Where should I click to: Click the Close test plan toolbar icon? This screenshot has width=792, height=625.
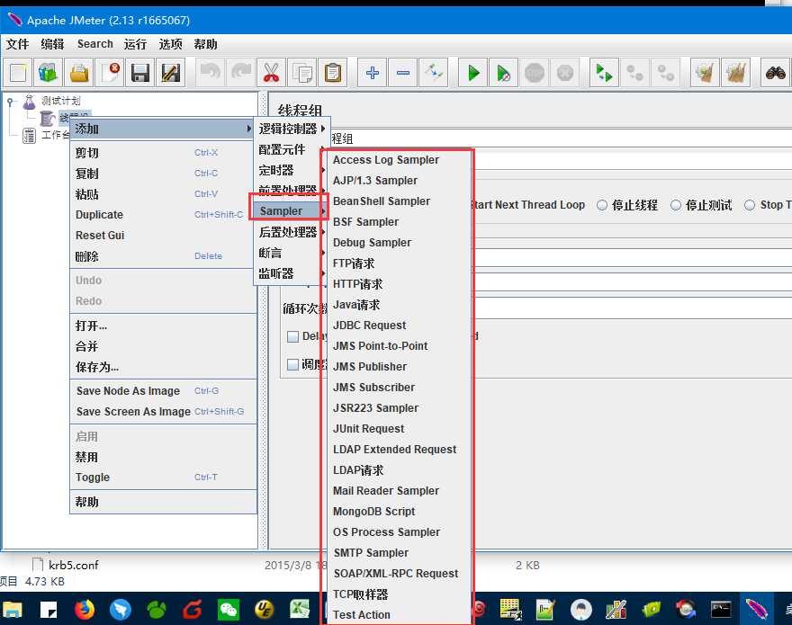(x=110, y=73)
